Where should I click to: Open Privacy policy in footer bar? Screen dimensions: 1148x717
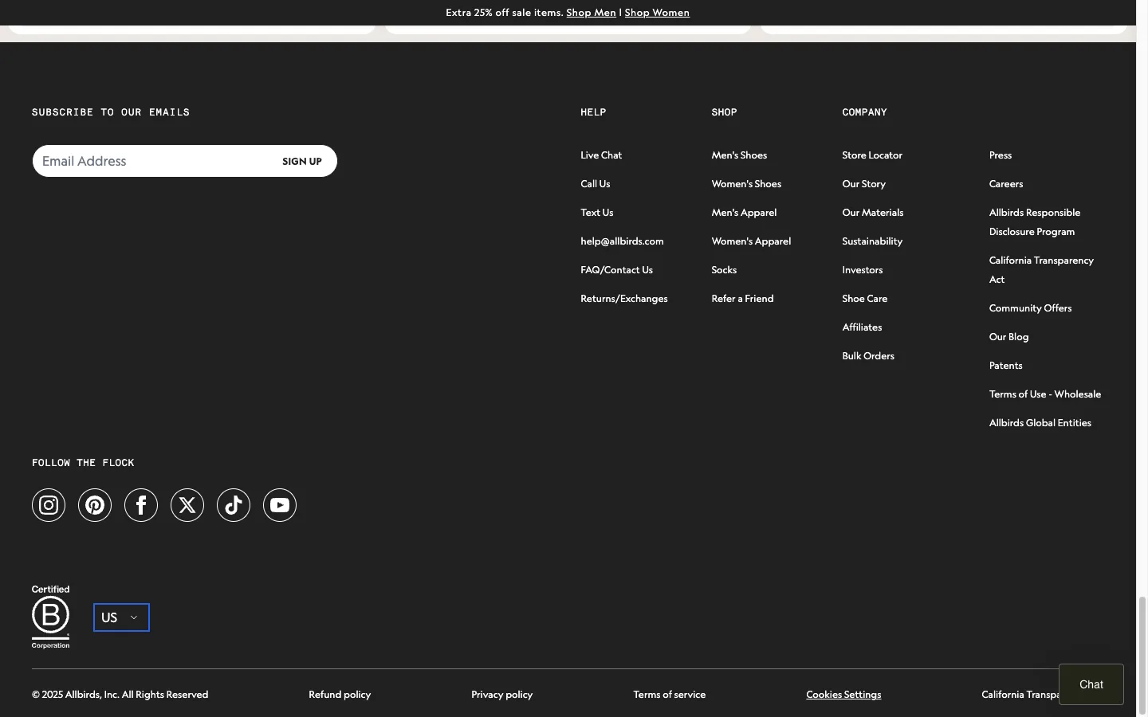[501, 695]
